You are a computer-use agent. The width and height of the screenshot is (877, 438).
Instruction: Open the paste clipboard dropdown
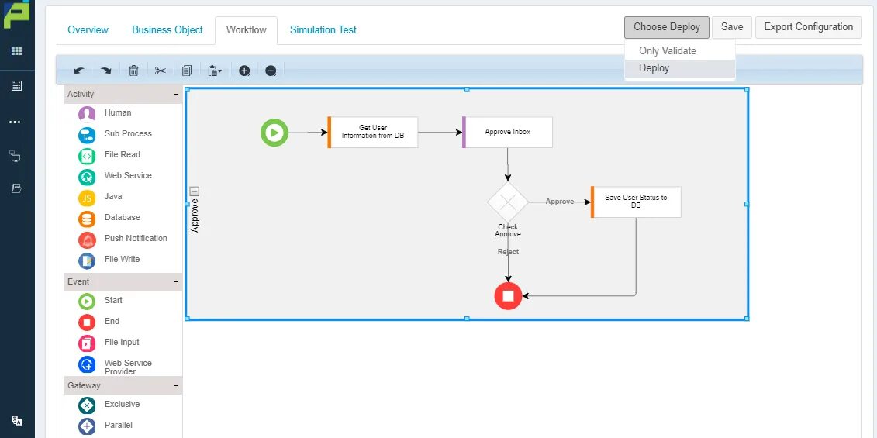tap(215, 71)
